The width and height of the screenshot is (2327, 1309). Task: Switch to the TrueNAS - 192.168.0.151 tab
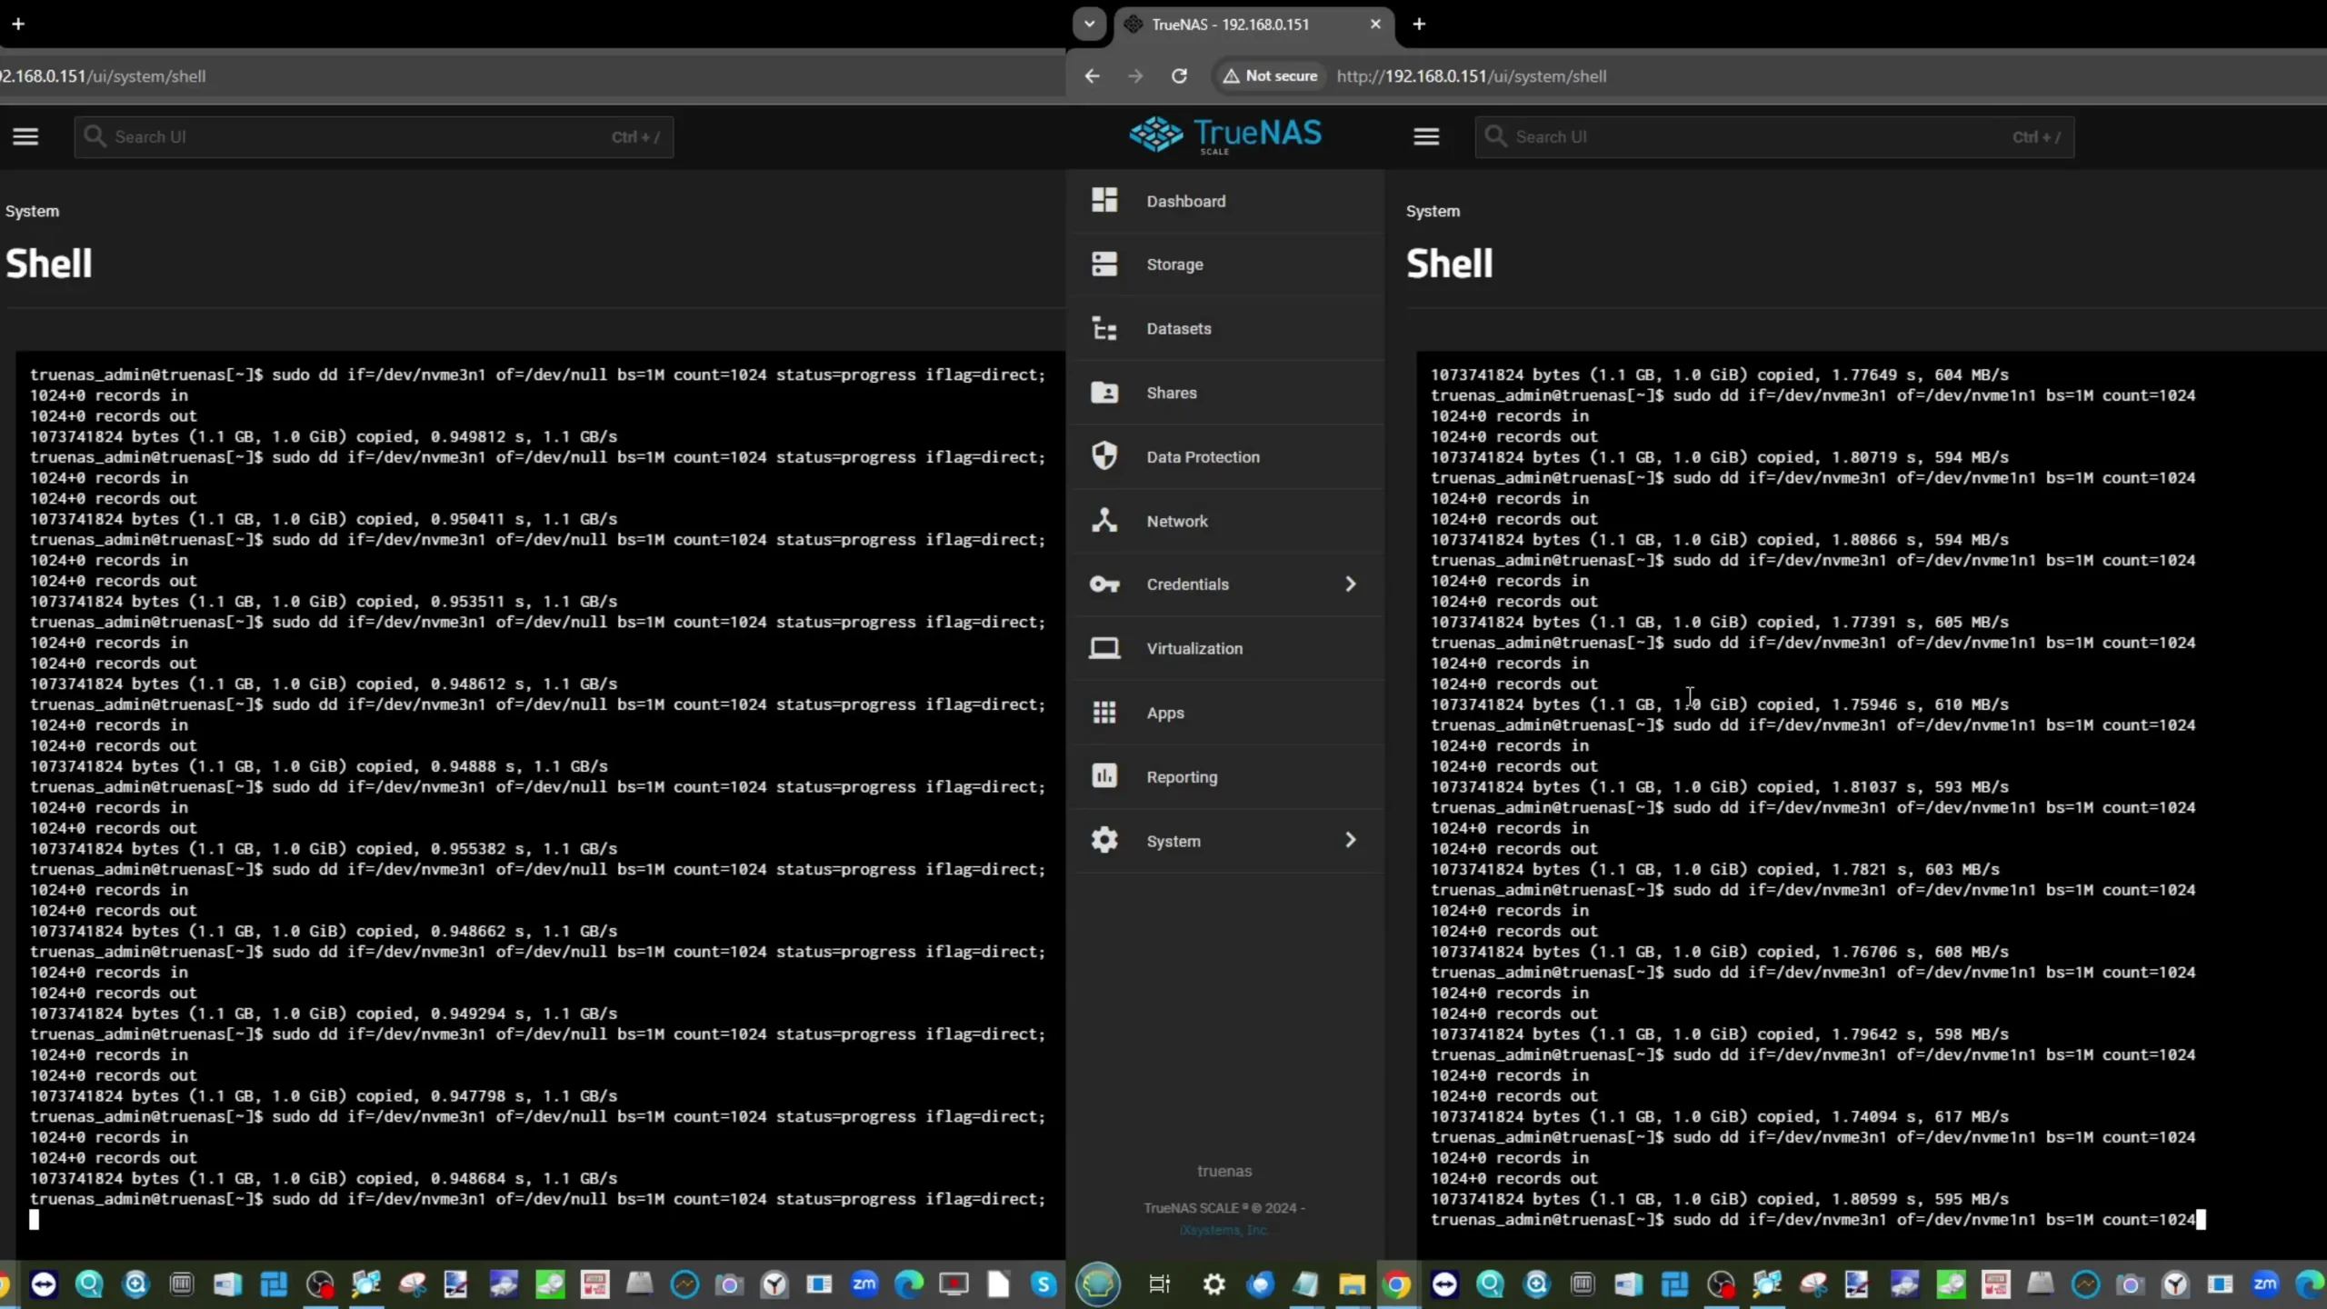click(x=1230, y=25)
